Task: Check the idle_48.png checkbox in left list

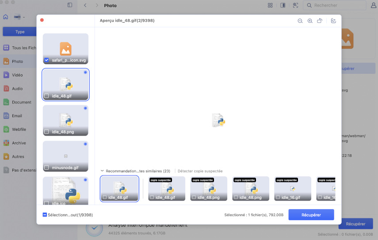Action: point(46,132)
